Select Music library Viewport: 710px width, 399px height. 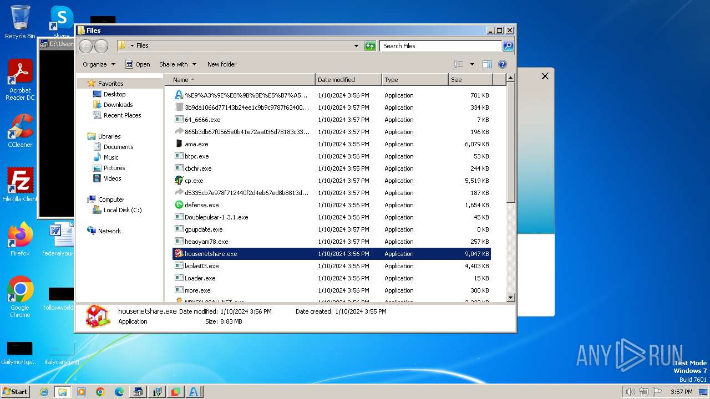coord(111,157)
